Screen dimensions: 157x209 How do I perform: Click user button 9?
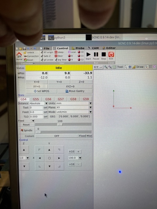click(x=70, y=60)
